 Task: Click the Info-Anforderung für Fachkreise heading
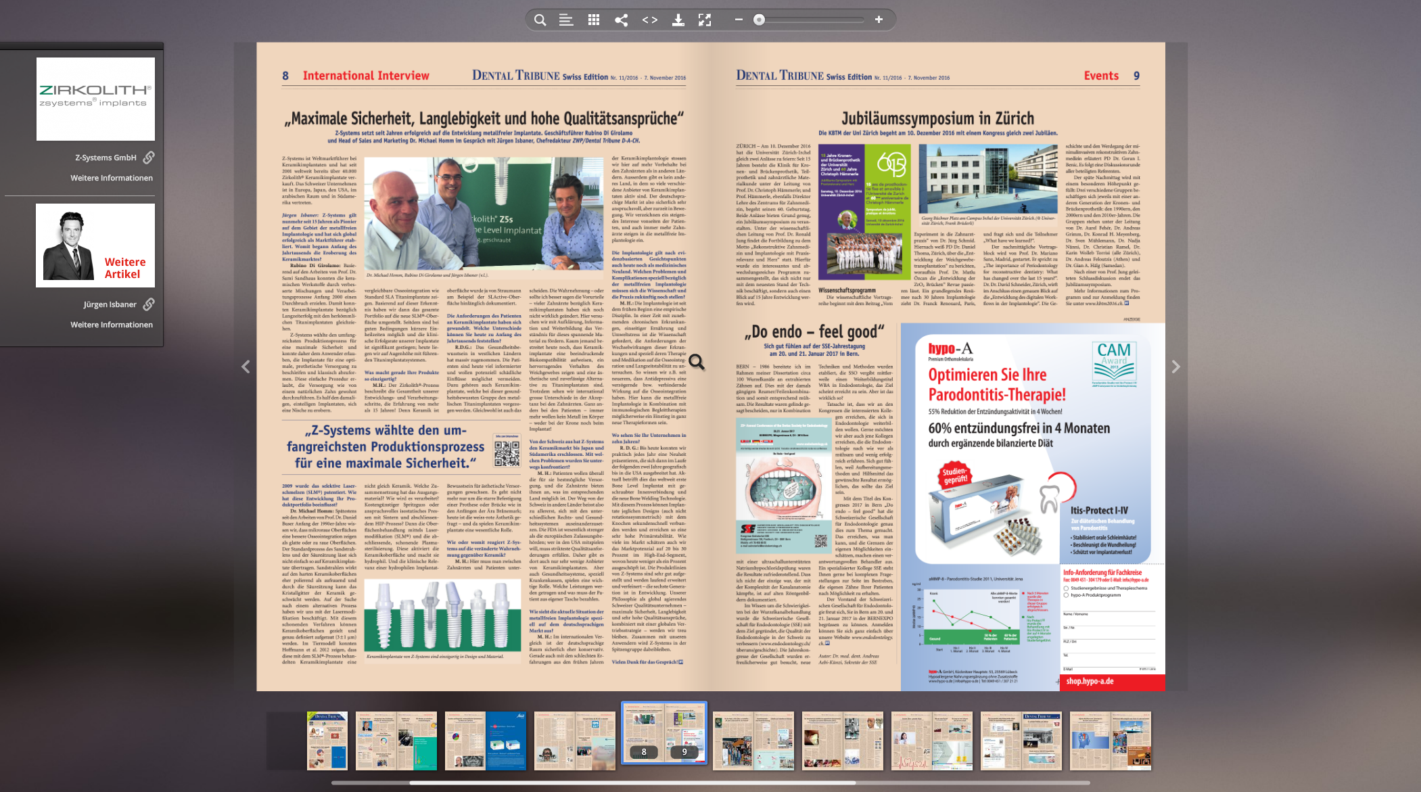click(1102, 572)
